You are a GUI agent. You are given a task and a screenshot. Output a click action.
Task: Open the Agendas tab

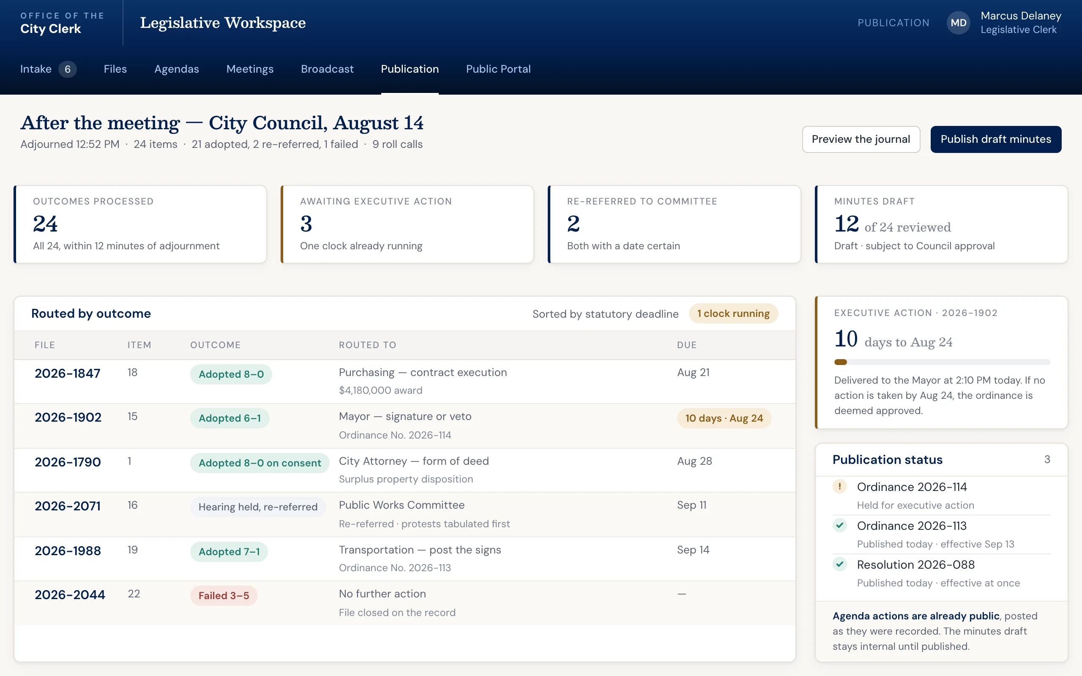pos(177,69)
